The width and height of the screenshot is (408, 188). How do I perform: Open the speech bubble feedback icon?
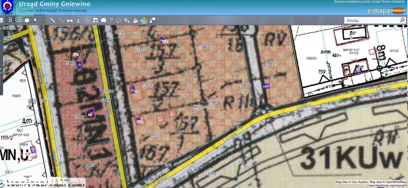[153, 20]
